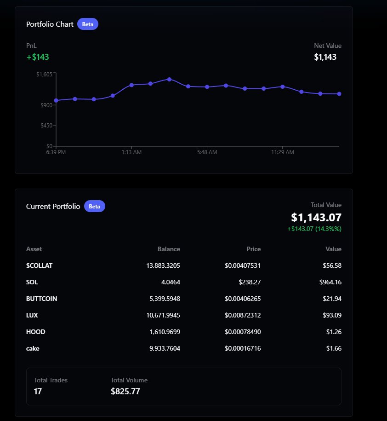
Task: Select the SOL asset row
Action: [32, 282]
